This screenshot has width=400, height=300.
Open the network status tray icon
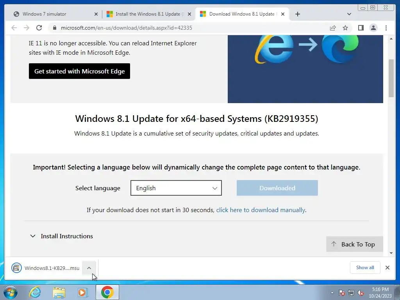pyautogui.click(x=351, y=293)
